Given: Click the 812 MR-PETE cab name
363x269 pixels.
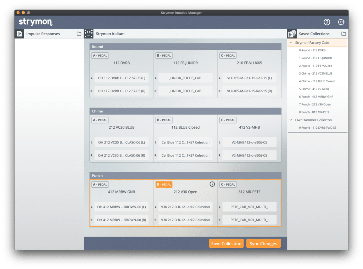Looking at the screenshot, I should point(249,192).
